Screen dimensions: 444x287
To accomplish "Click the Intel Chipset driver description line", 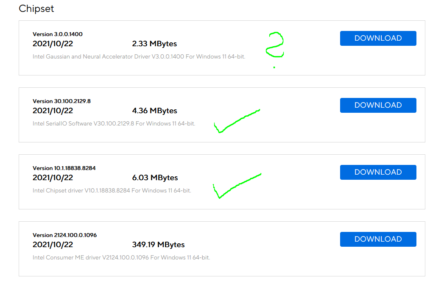I will 112,190.
